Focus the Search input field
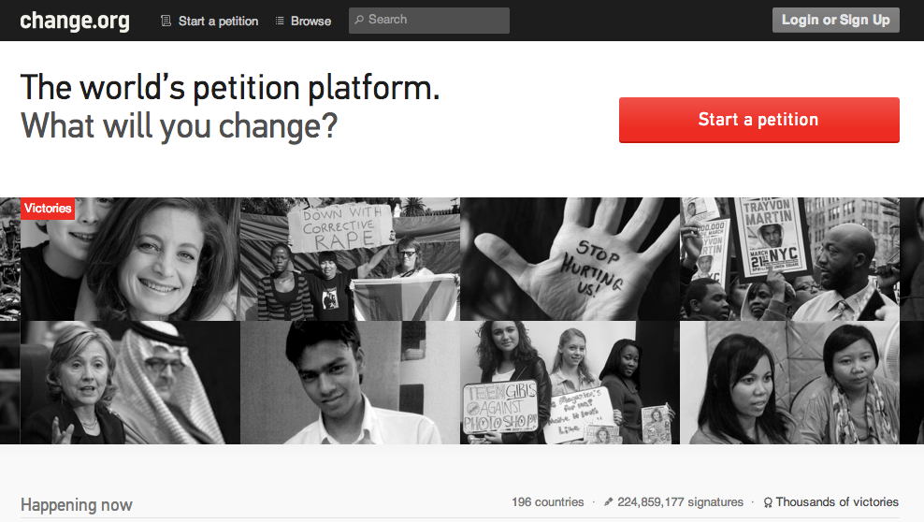 click(x=429, y=20)
